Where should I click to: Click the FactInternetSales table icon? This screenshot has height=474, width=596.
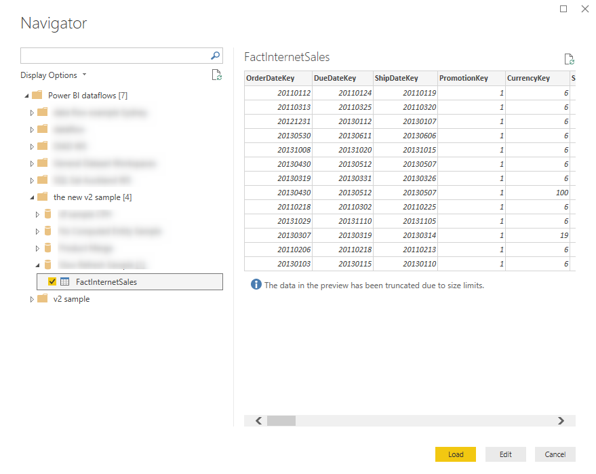click(x=65, y=282)
